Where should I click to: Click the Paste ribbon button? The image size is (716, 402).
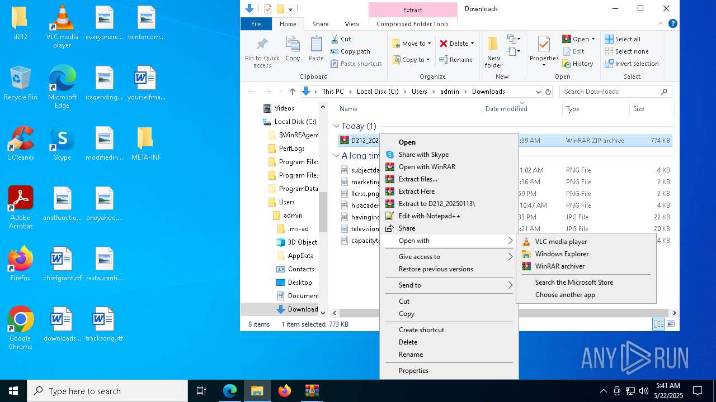[x=316, y=49]
